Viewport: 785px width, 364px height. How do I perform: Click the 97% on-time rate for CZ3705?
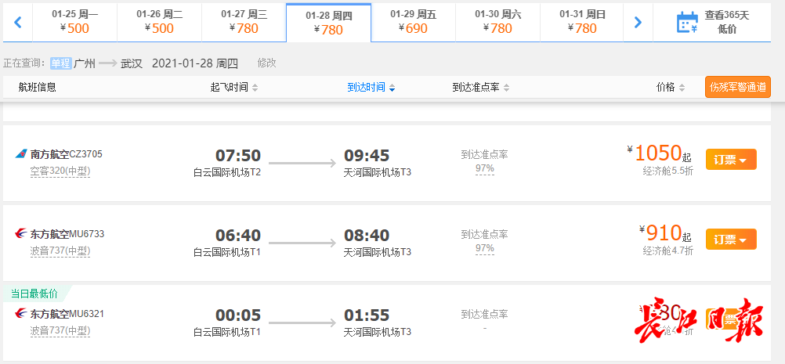tap(485, 168)
